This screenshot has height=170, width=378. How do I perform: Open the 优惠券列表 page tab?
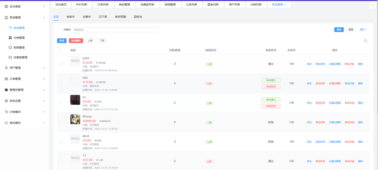pyautogui.click(x=148, y=5)
